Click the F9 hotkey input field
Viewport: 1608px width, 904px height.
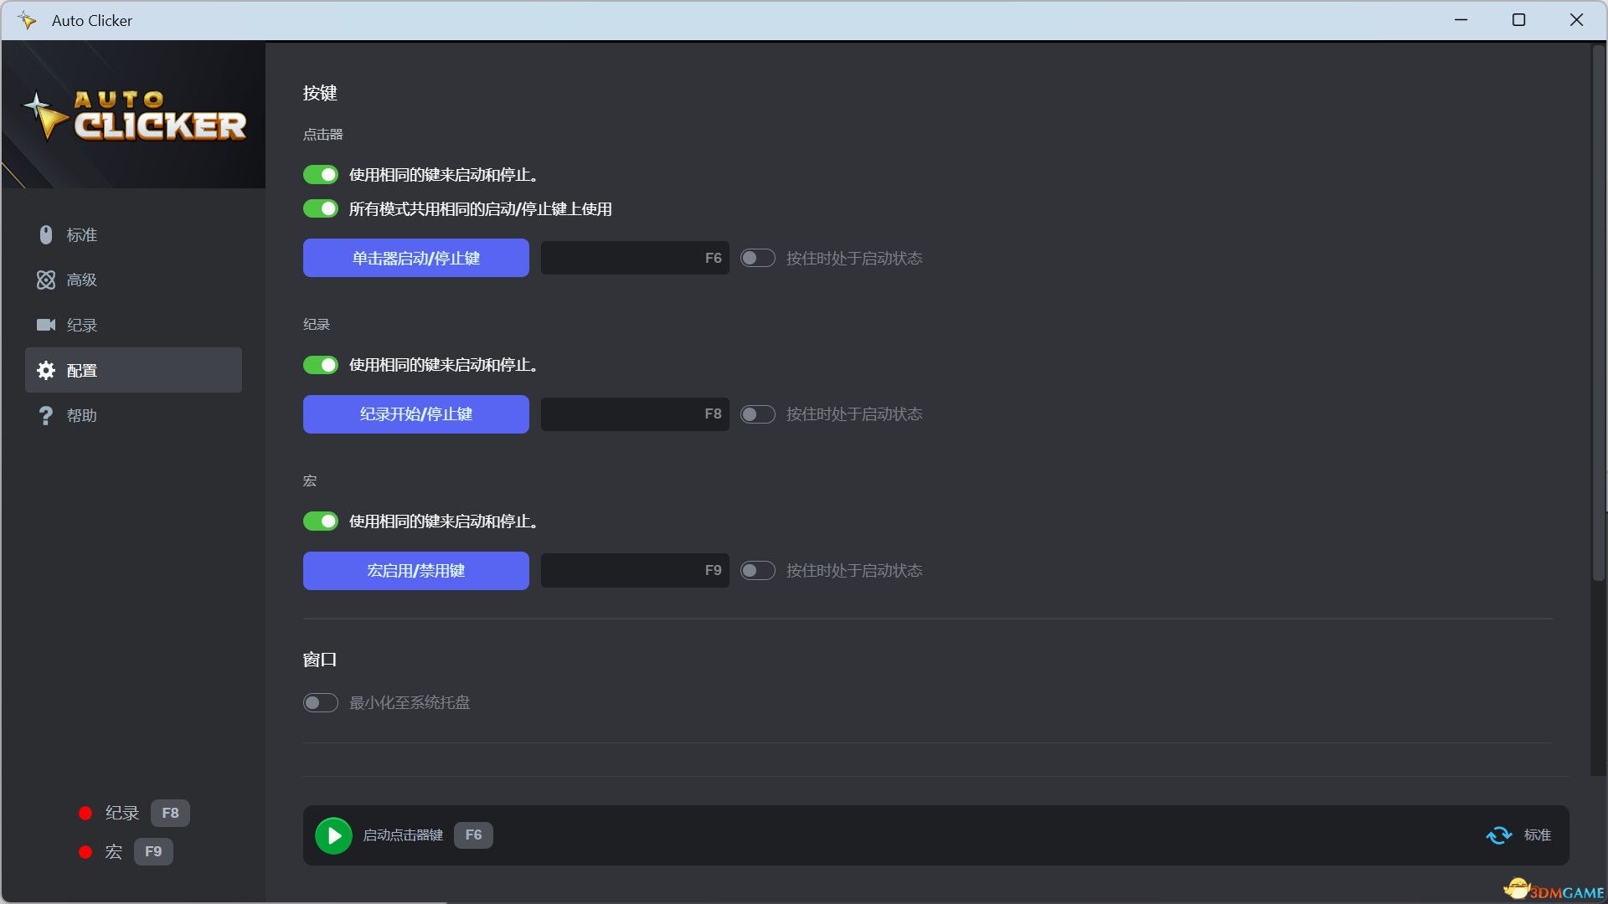pos(634,570)
